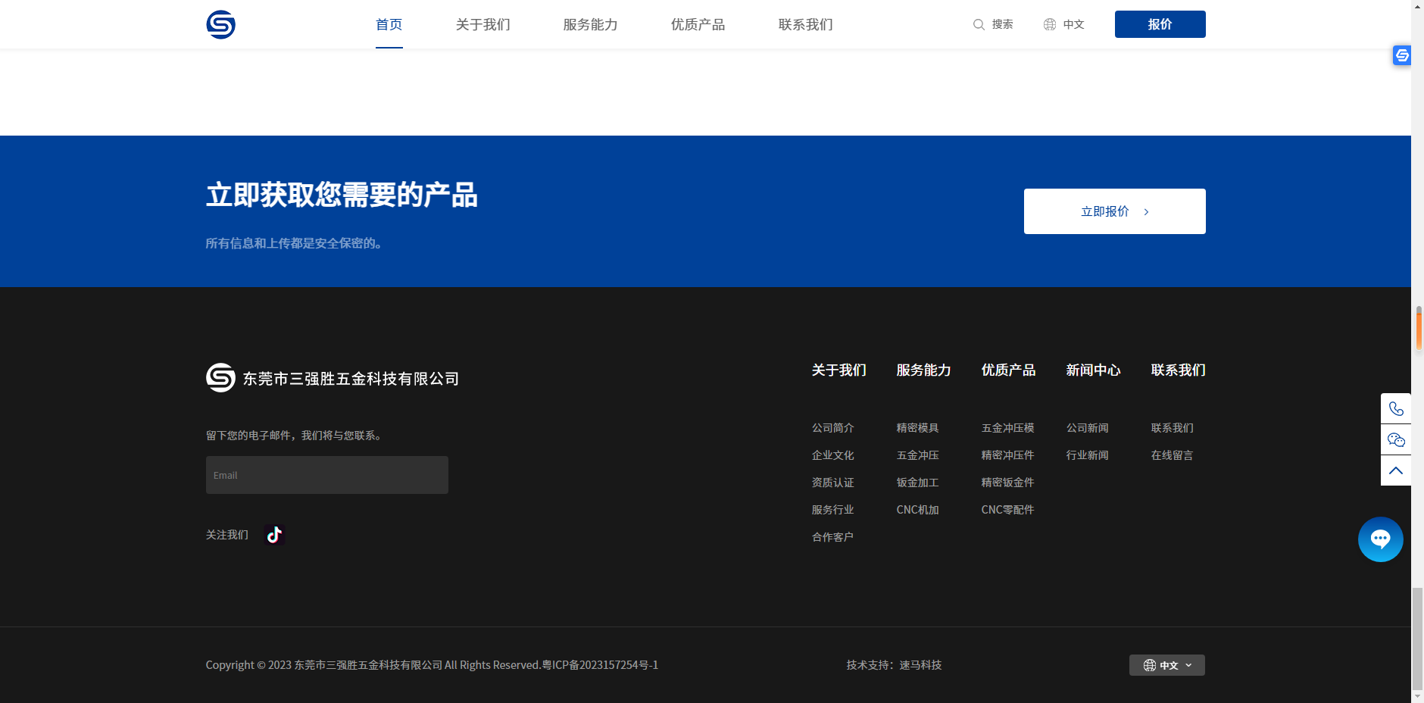This screenshot has height=703, width=1424.
Task: Select the 优质产品 navigation menu item
Action: click(698, 24)
